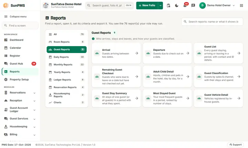
Task: Click the Version 1.0 footer text
Action: click(x=89, y=145)
